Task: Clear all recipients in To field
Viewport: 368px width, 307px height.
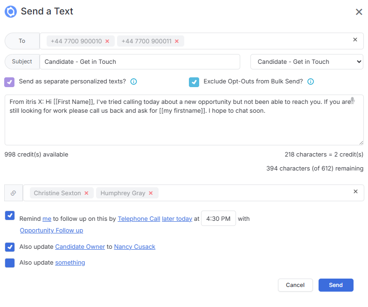Action: point(355,40)
